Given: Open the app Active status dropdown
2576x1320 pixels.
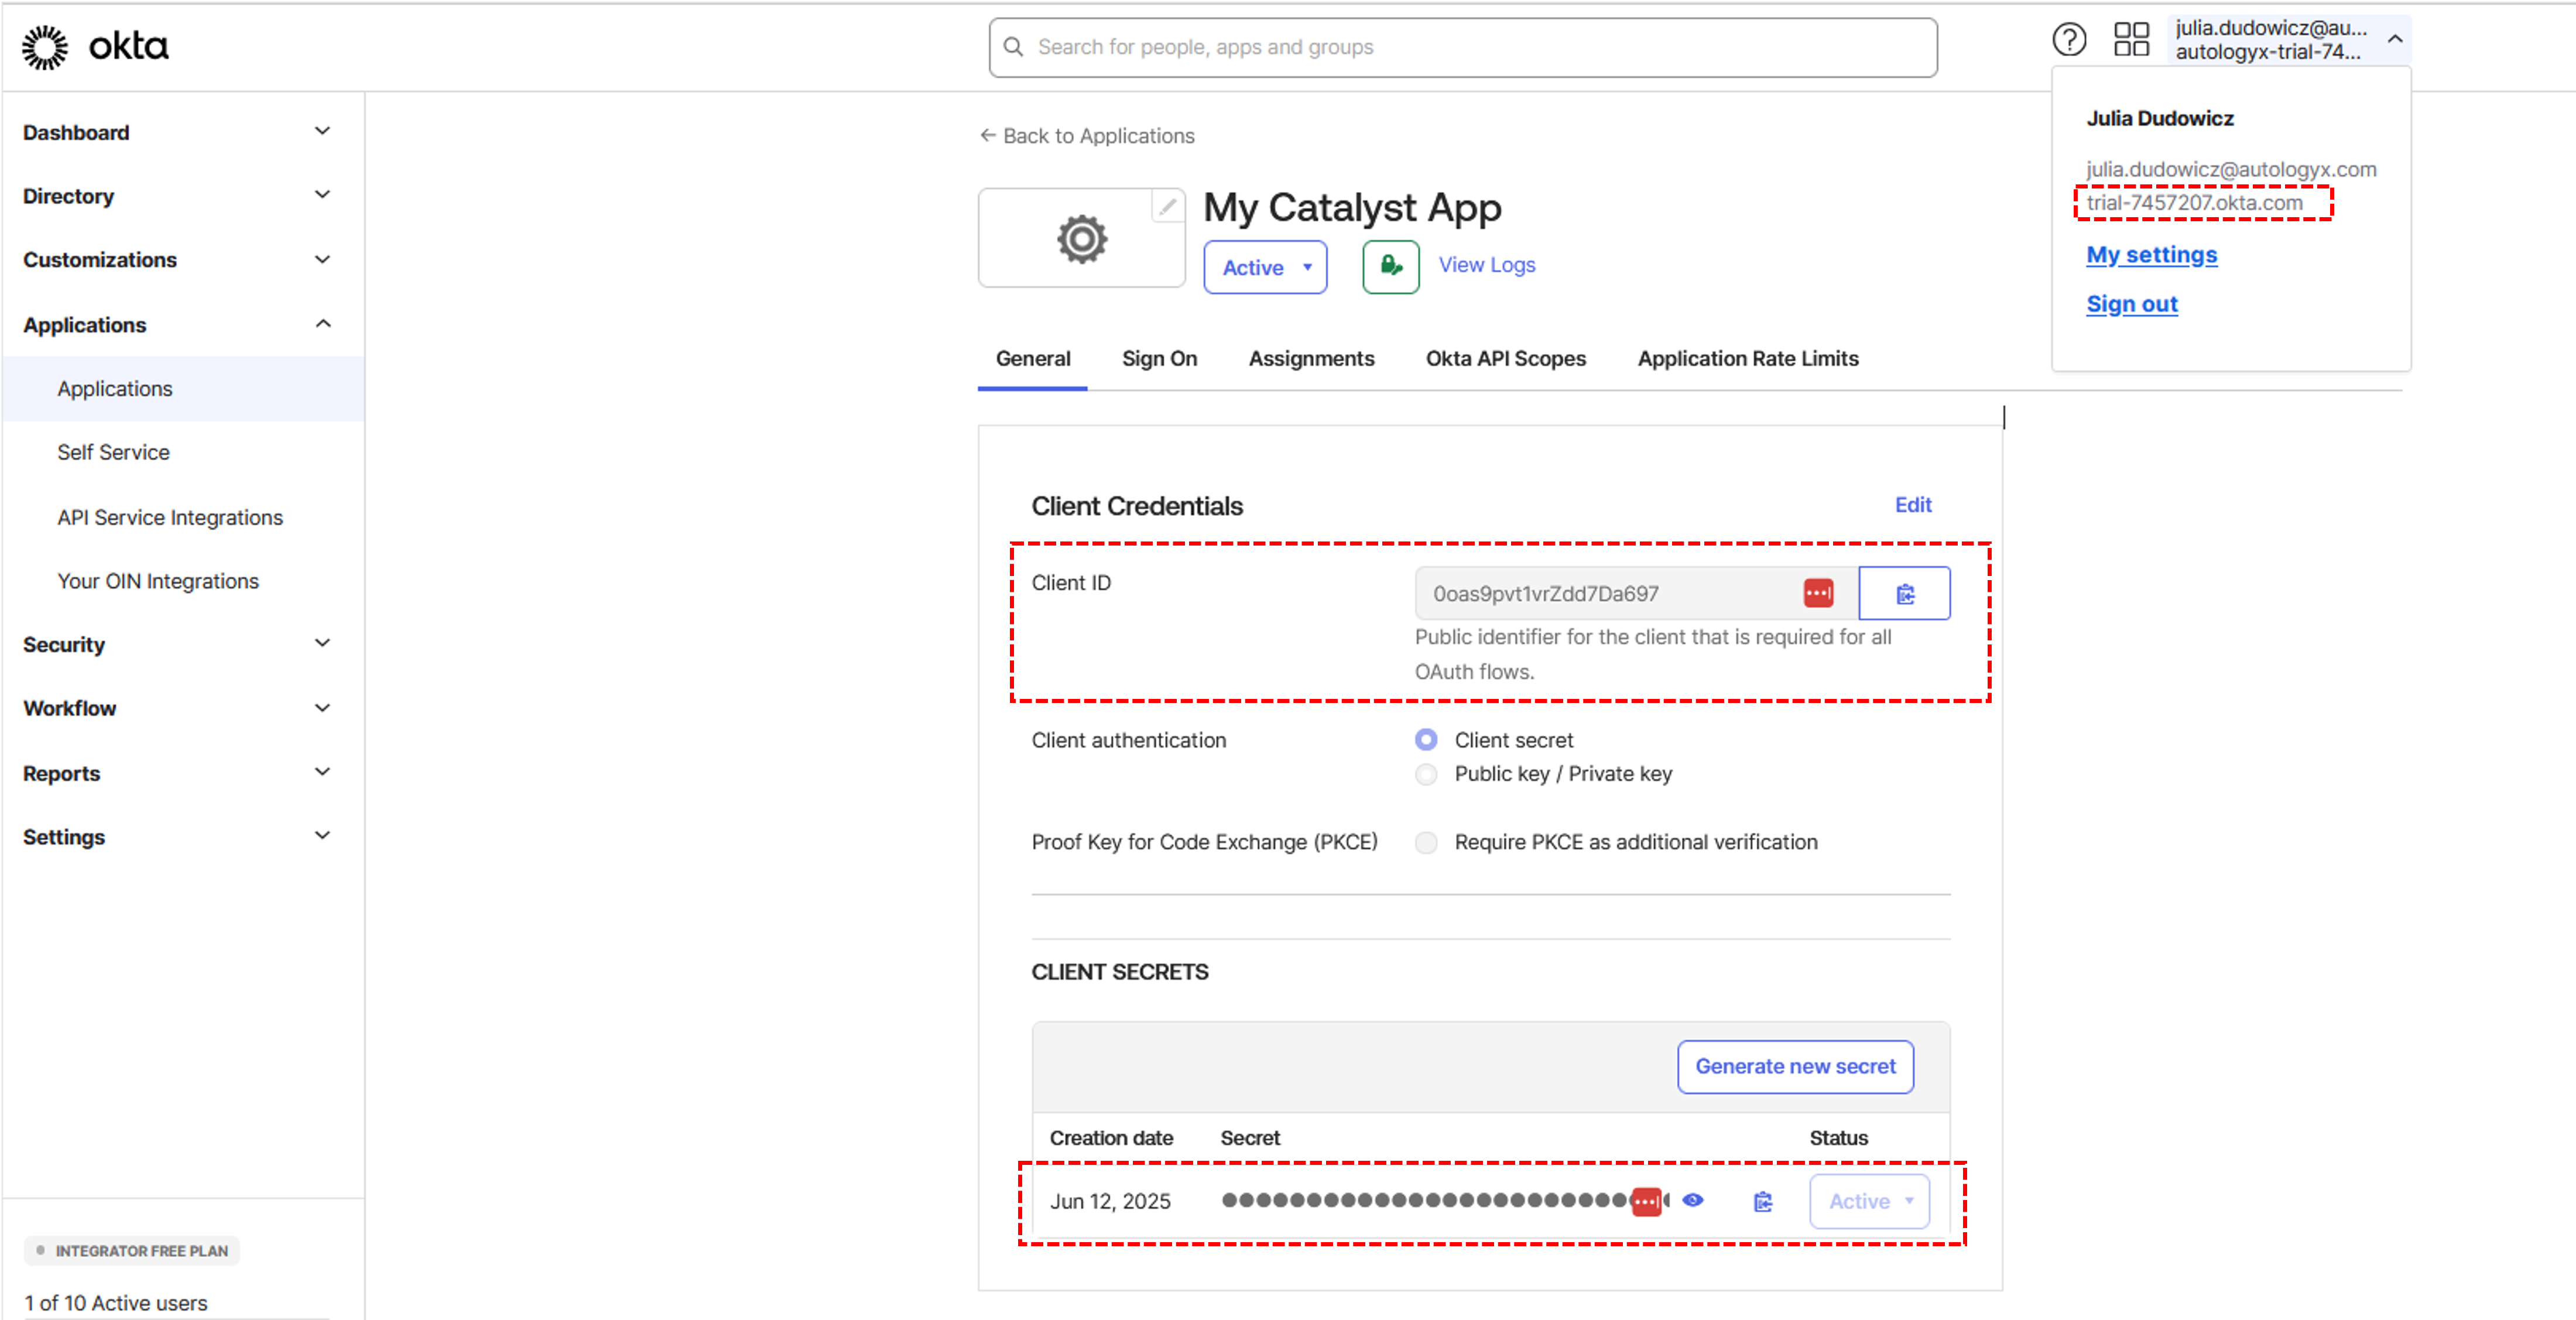Looking at the screenshot, I should [1265, 267].
